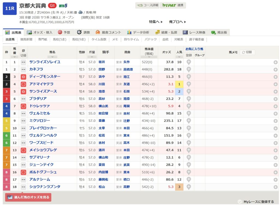Click yellow popularity rank 1 cell
Viewport: 280px width, 206px height.
coord(179,84)
